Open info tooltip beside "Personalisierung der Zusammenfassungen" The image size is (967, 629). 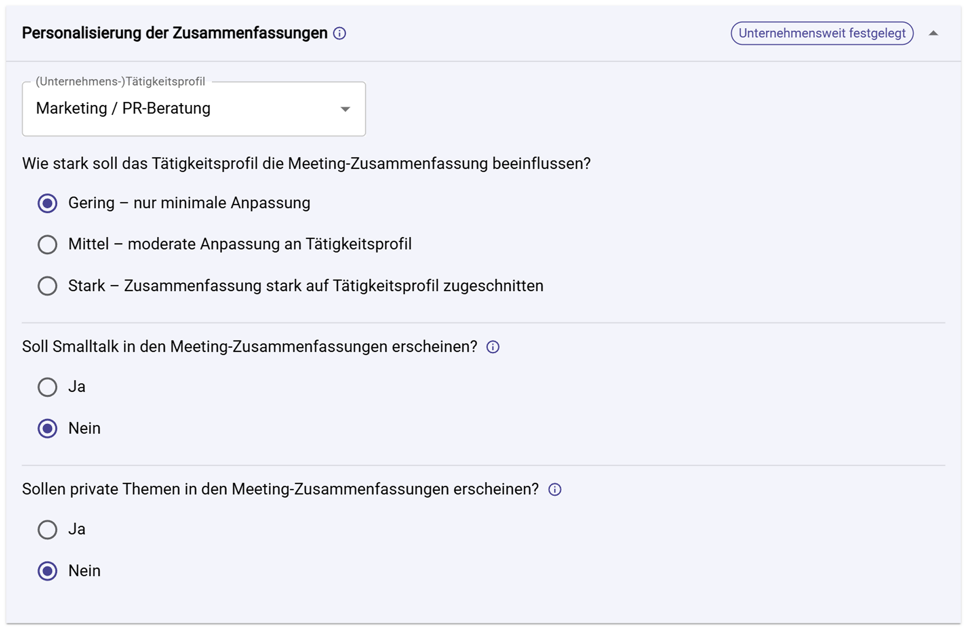[x=339, y=33]
